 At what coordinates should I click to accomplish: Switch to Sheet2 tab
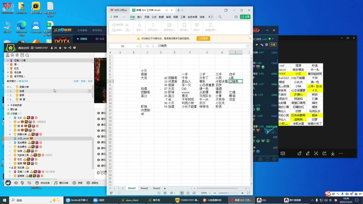tap(144, 188)
